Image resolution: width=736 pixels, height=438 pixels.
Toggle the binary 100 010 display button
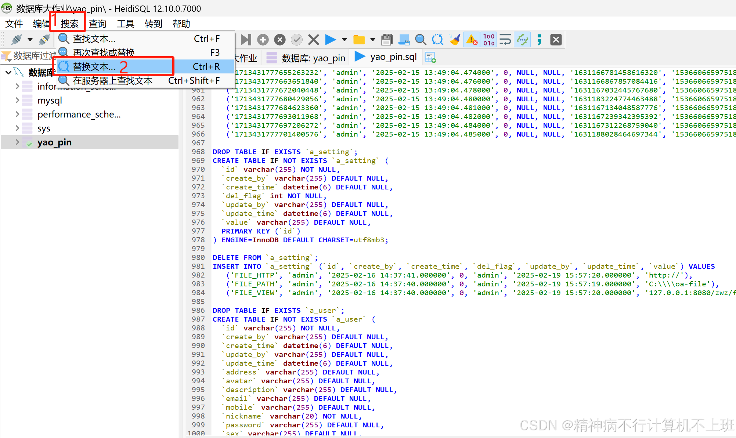pos(488,40)
